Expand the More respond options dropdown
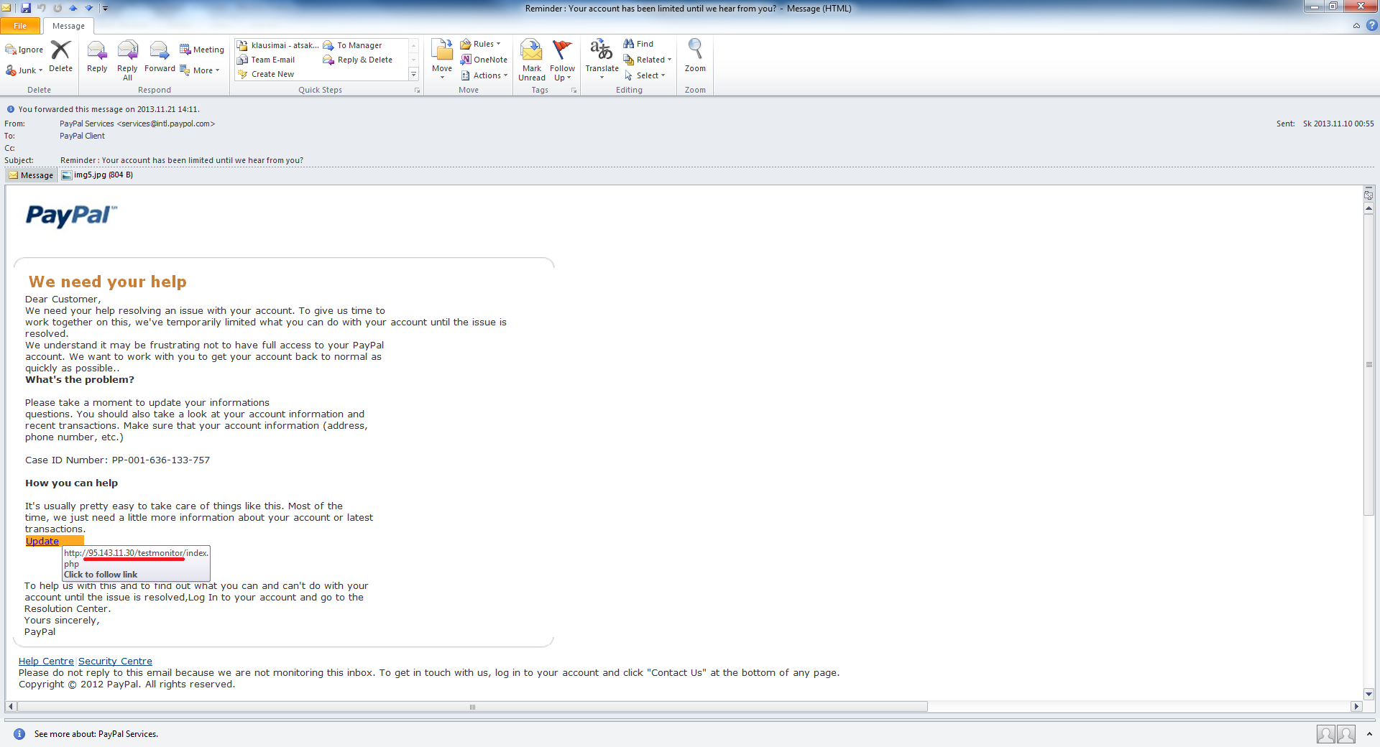Screen dimensions: 1380x747 pyautogui.click(x=200, y=70)
